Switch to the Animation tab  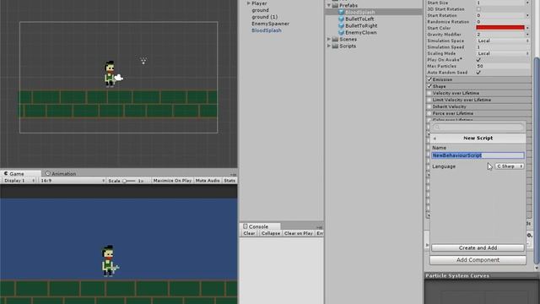[61, 173]
